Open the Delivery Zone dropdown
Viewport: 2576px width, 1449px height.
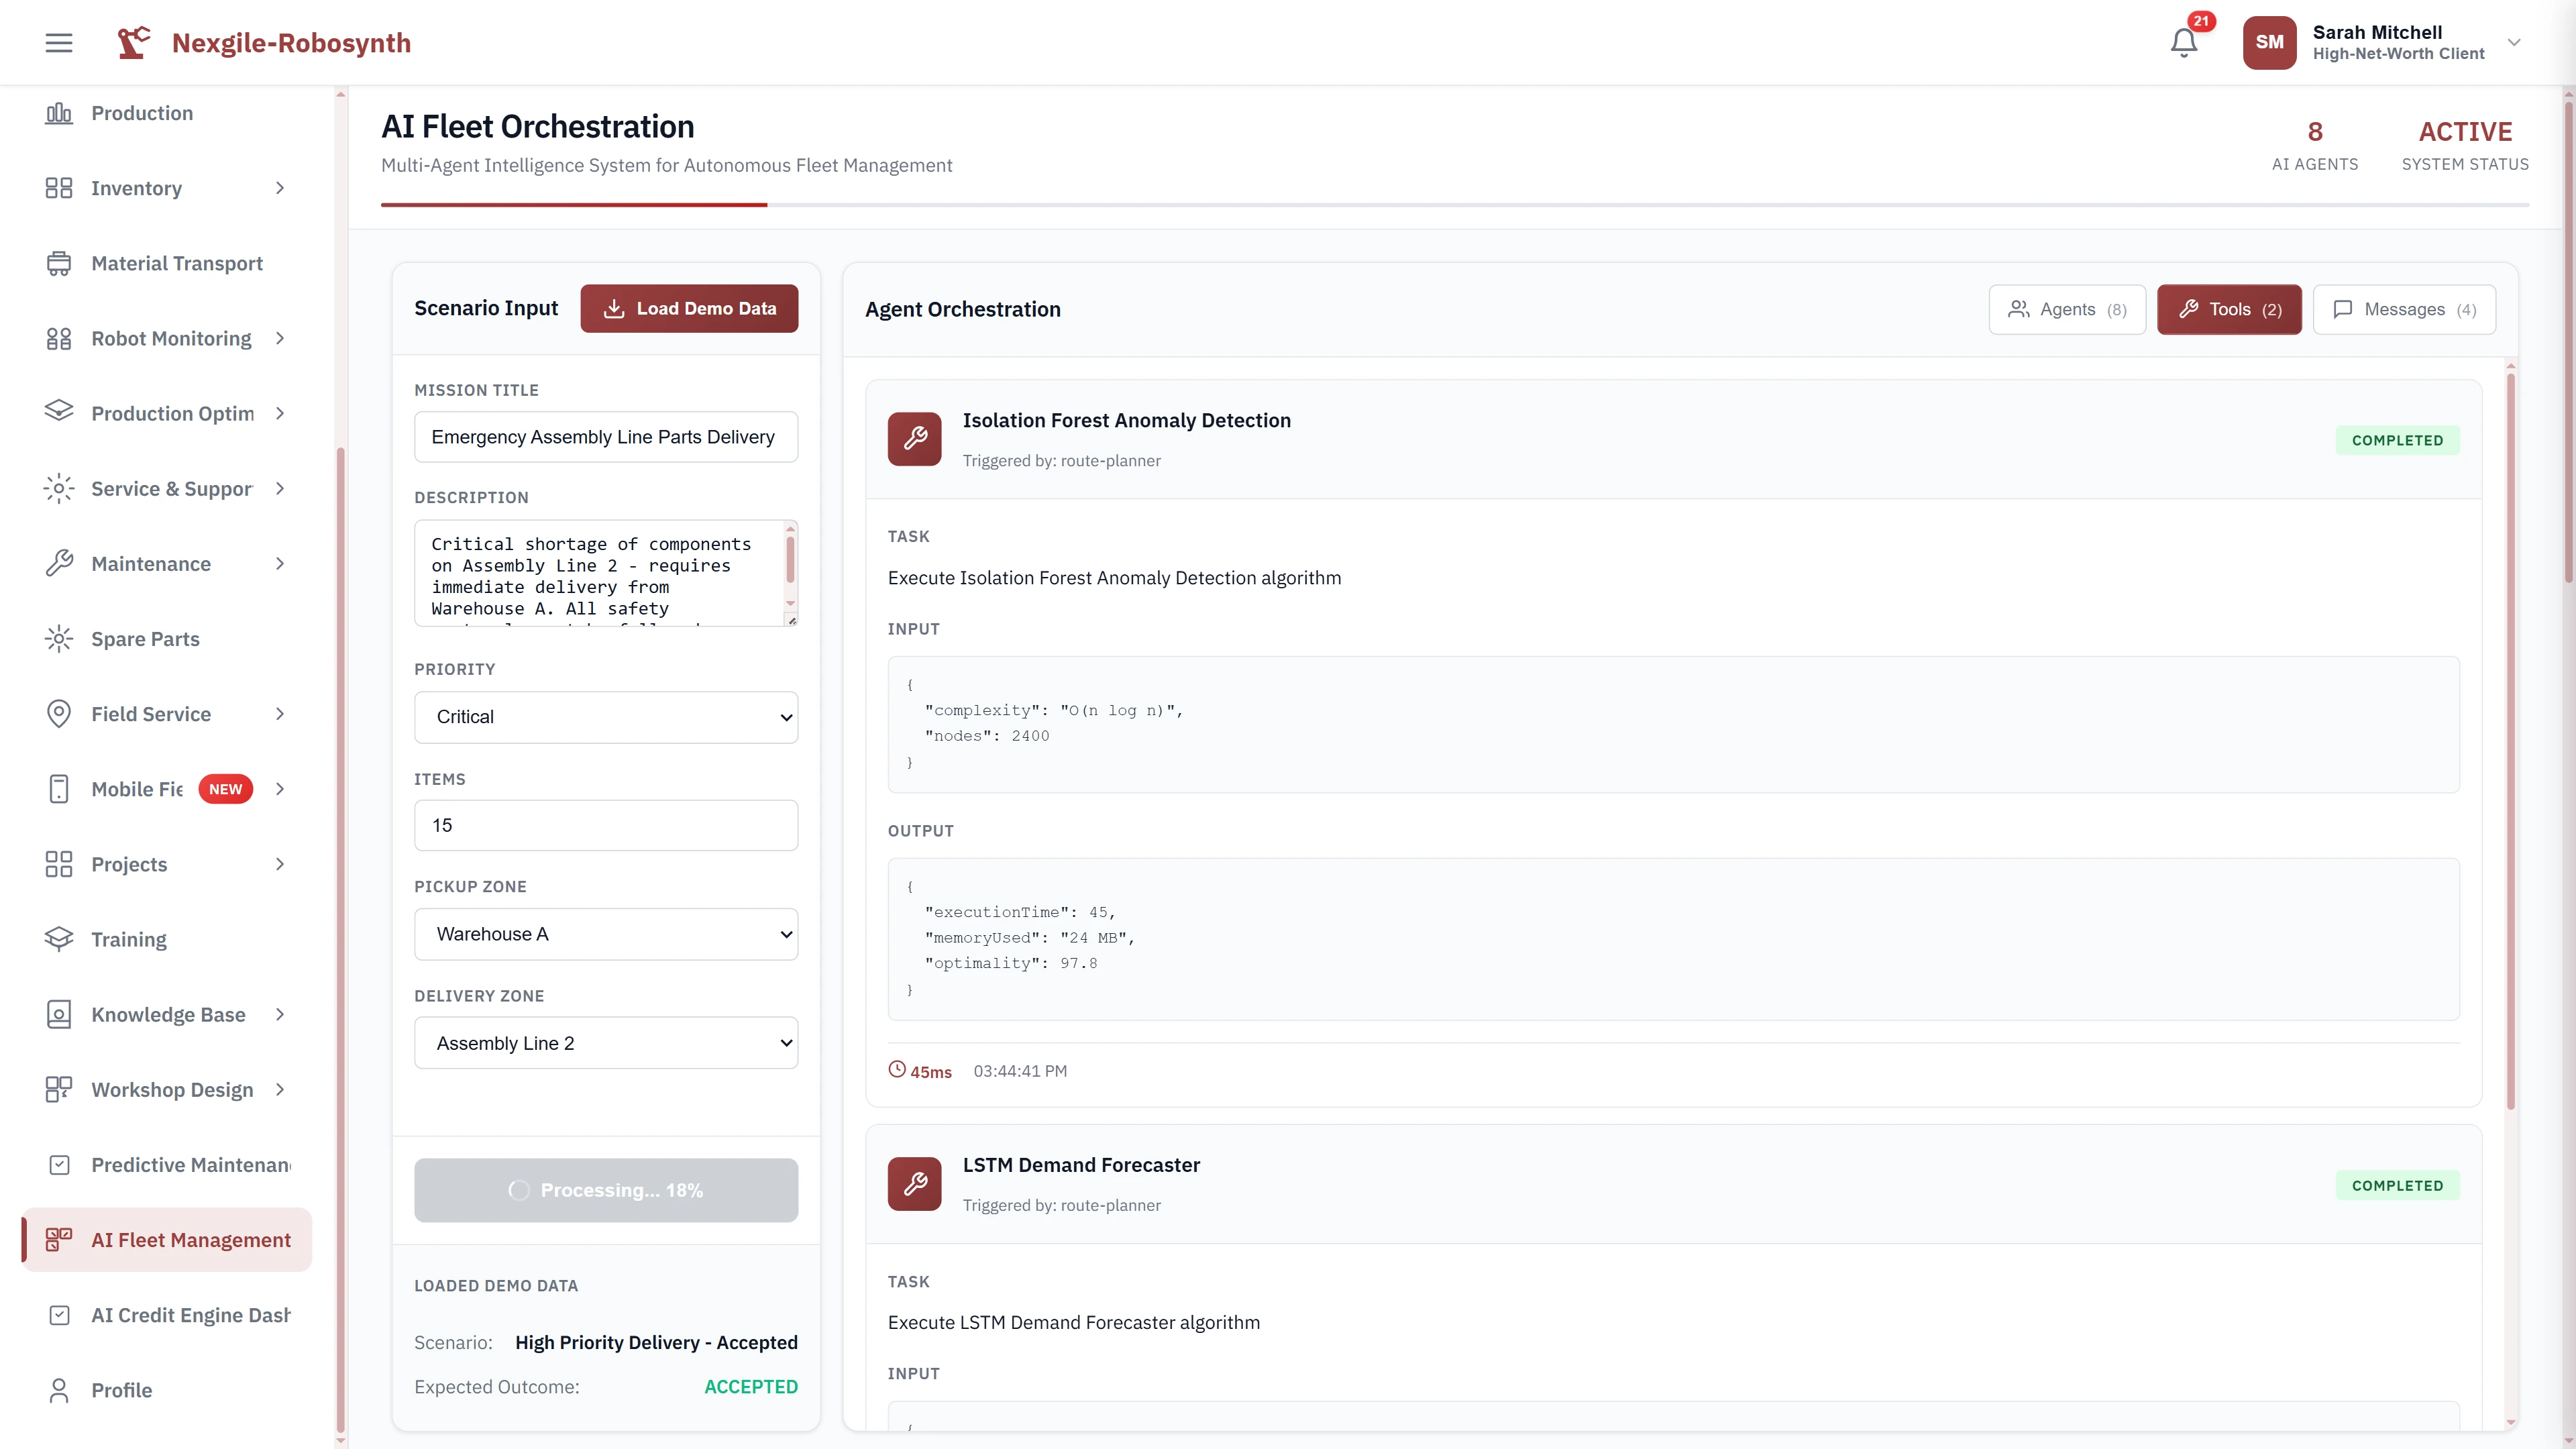pyautogui.click(x=606, y=1042)
